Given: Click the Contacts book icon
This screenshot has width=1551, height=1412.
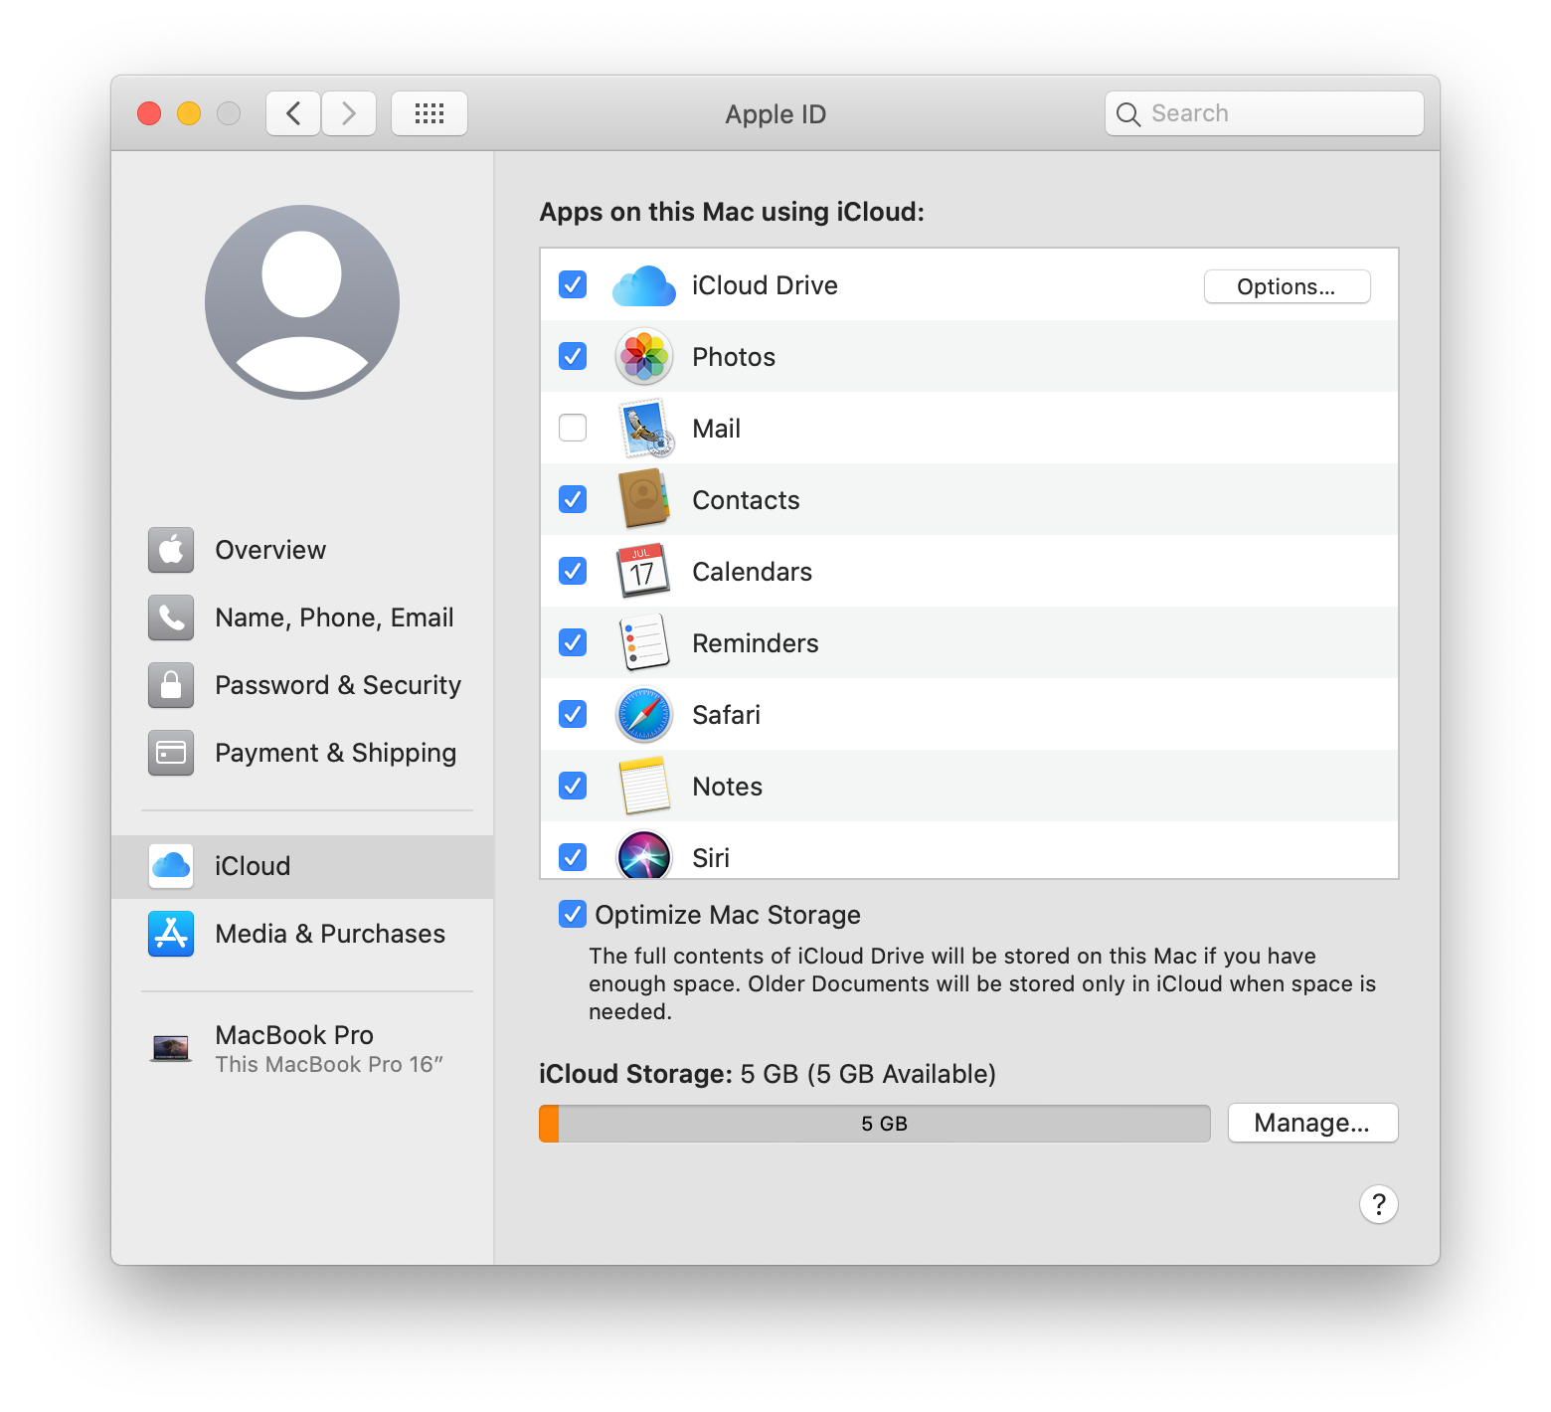Looking at the screenshot, I should [x=644, y=499].
